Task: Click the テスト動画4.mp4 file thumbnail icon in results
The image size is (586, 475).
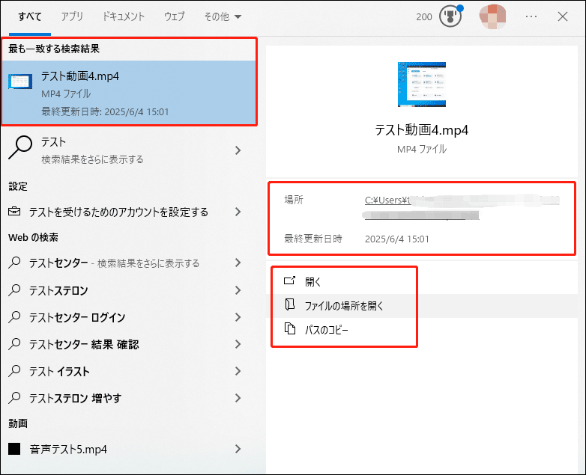Action: (20, 81)
